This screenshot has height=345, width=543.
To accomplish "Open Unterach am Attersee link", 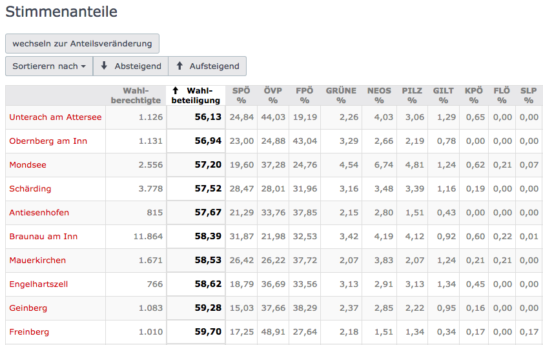I will click(x=56, y=117).
